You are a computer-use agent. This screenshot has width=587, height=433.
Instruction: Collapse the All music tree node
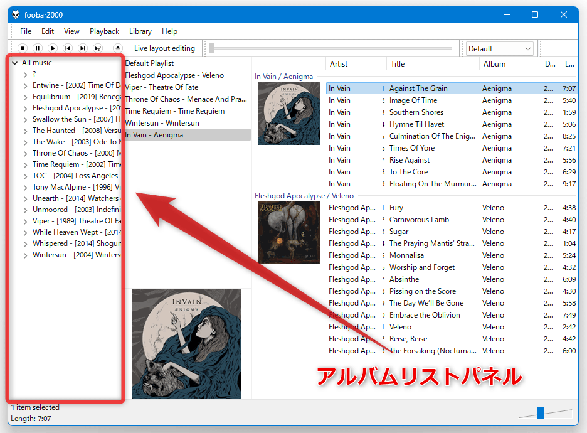pyautogui.click(x=15, y=63)
